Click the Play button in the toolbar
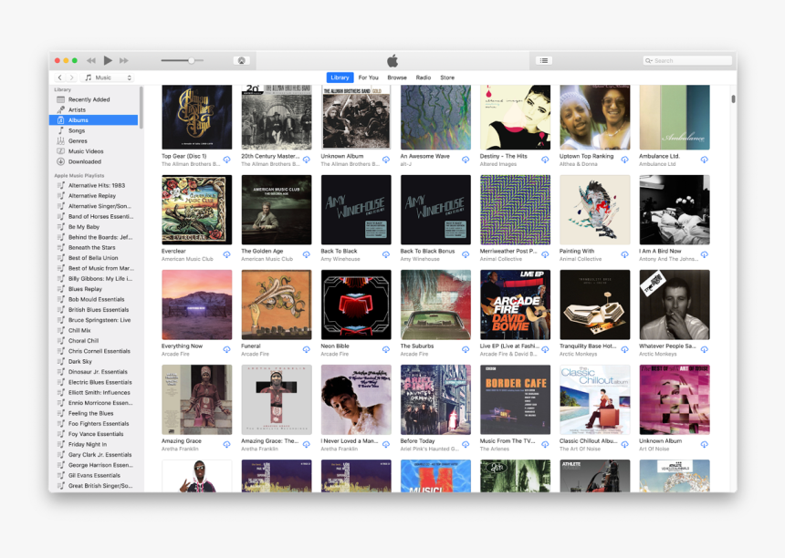Viewport: 785px width, 558px height. tap(108, 60)
